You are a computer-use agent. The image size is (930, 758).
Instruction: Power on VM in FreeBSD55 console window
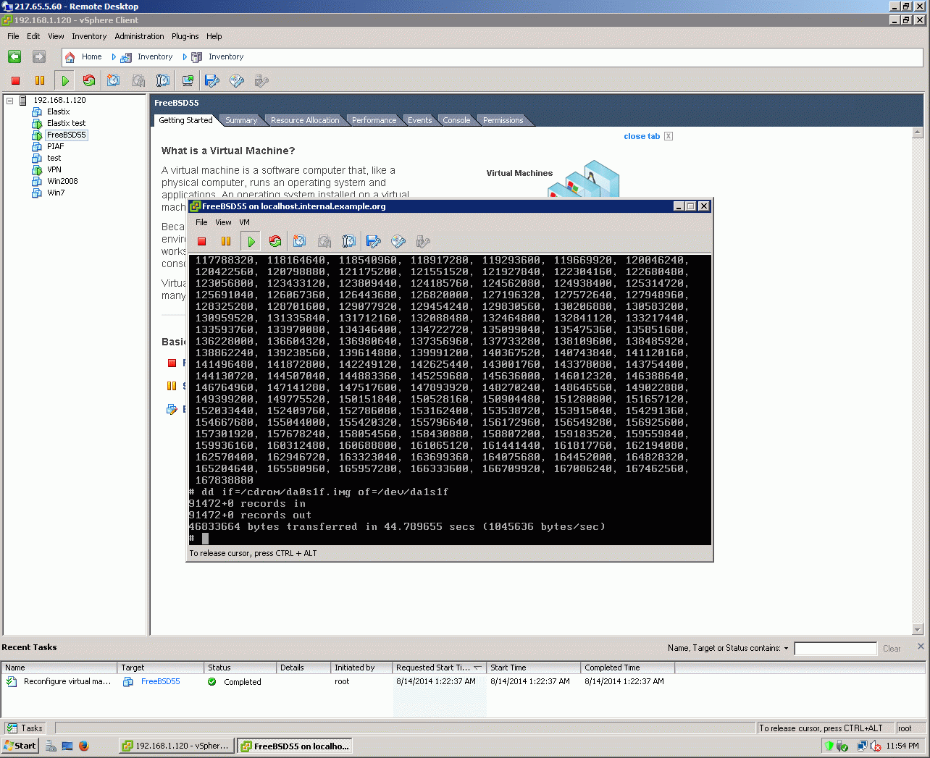[x=251, y=241]
